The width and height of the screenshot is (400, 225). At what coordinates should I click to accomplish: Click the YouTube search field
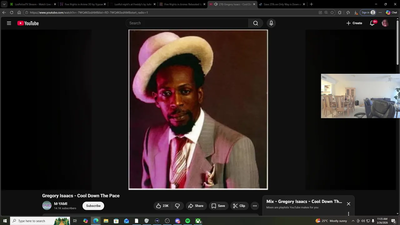pos(187,23)
